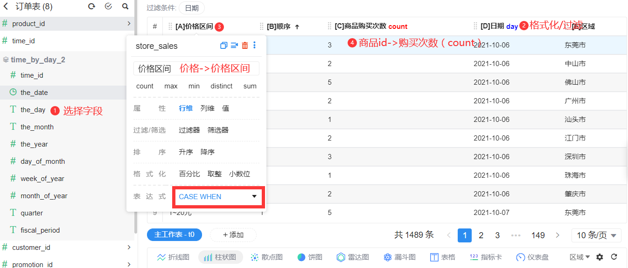
Task: Choose 降序 descending sort
Action: (207, 152)
